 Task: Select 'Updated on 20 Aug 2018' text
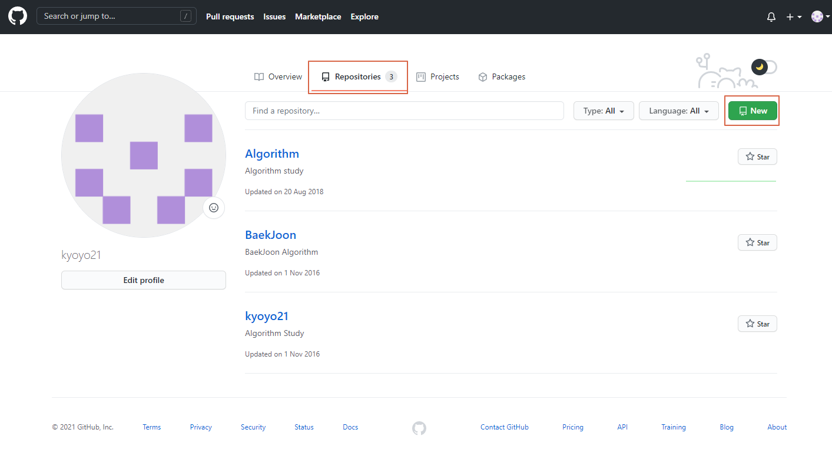pos(284,192)
